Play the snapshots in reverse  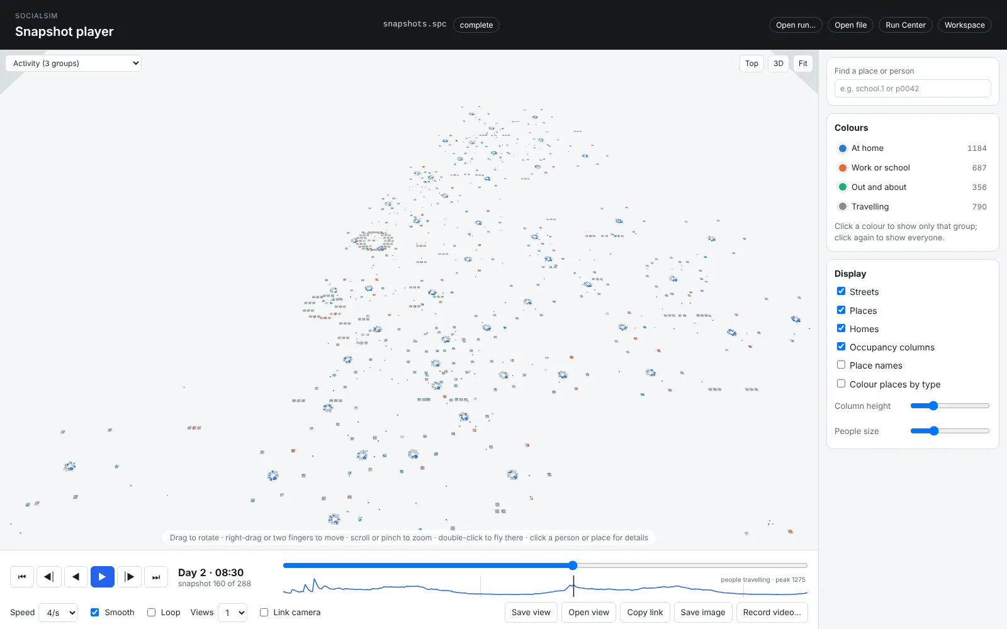76,577
